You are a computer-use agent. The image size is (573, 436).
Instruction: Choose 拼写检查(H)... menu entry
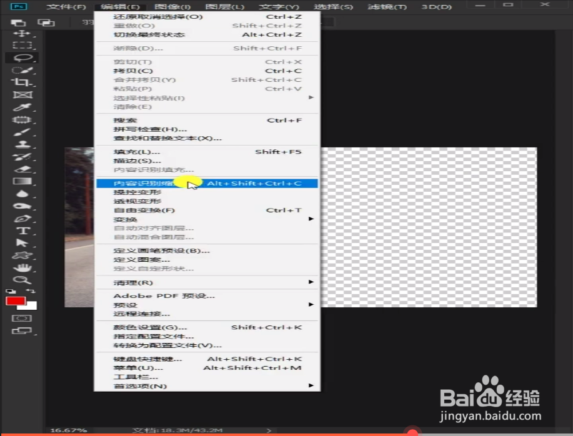pos(207,129)
